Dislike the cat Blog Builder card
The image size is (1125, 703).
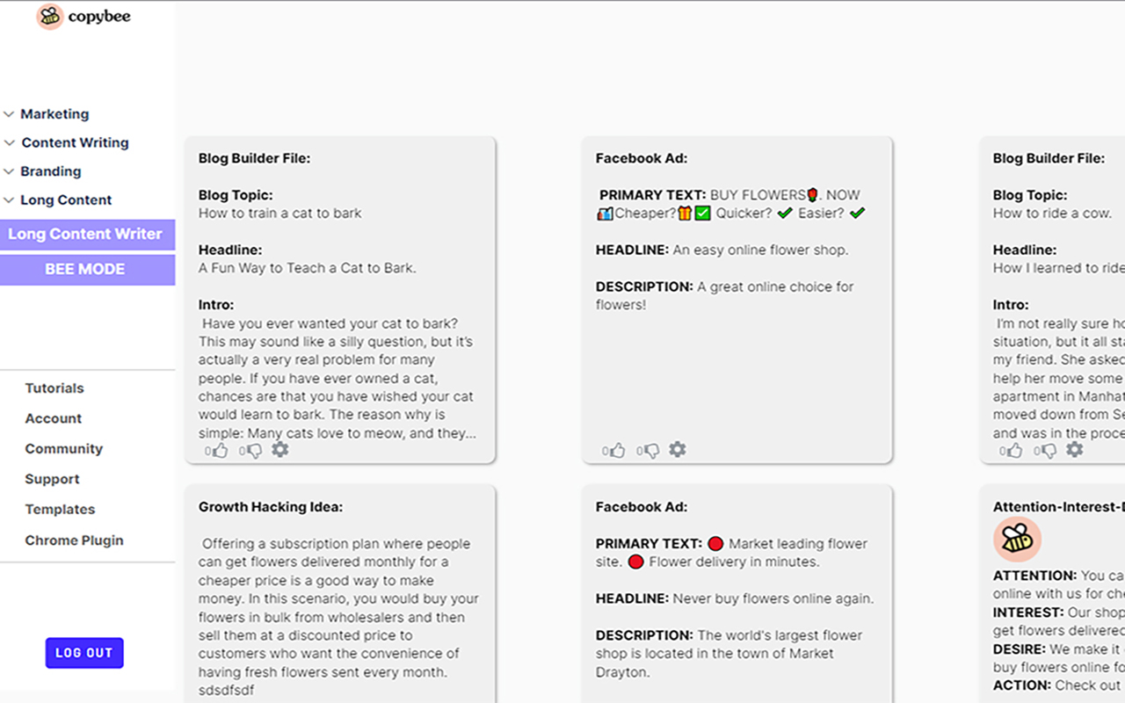(x=254, y=451)
